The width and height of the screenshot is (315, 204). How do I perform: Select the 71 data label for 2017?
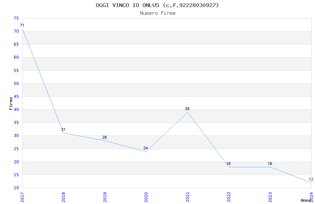coord(22,25)
